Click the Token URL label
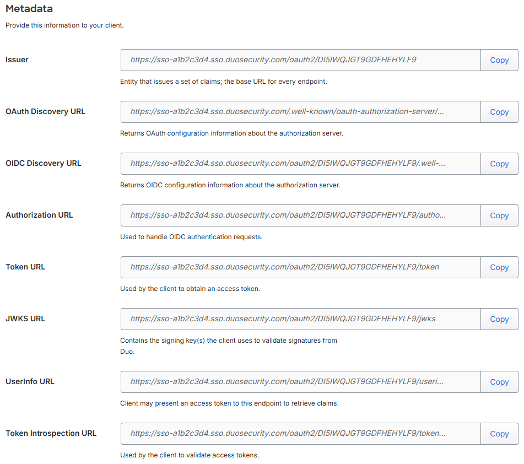 point(25,267)
